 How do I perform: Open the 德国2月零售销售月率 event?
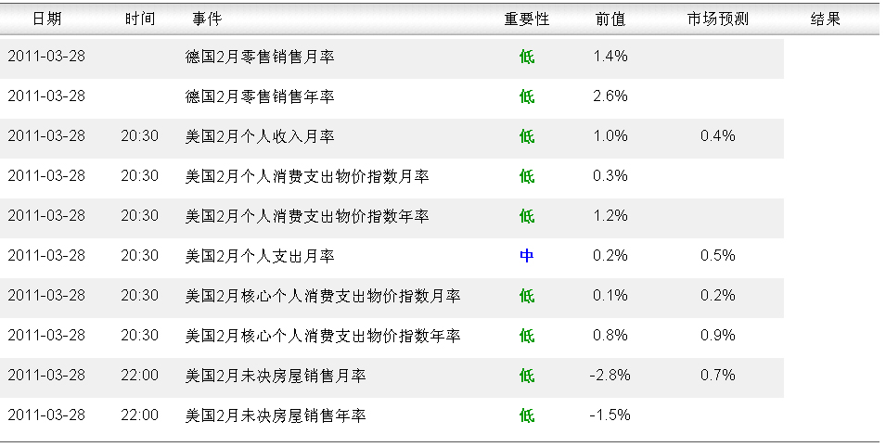(x=260, y=57)
